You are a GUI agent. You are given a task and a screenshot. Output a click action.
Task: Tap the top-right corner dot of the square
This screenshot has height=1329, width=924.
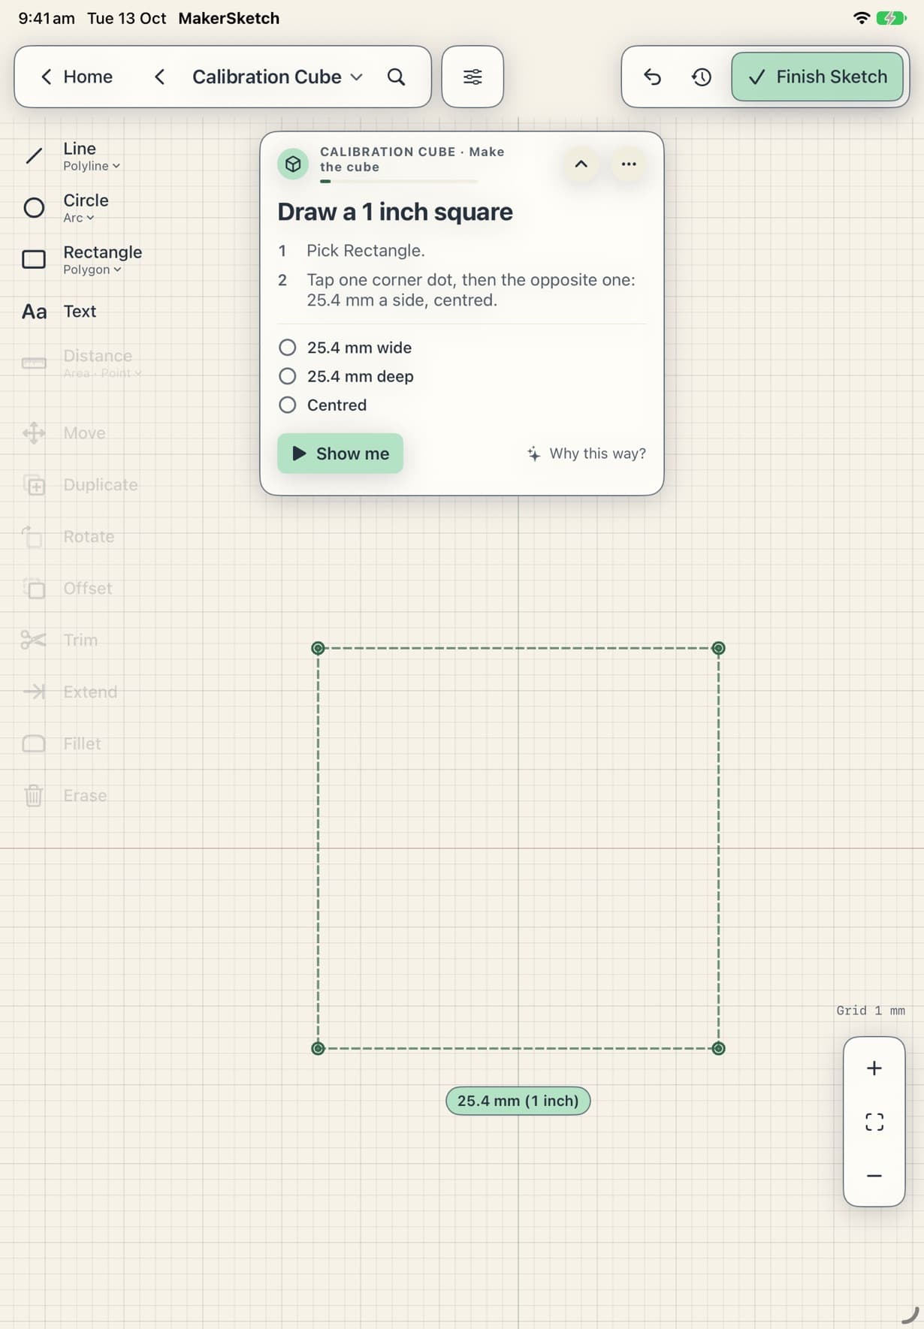(718, 648)
